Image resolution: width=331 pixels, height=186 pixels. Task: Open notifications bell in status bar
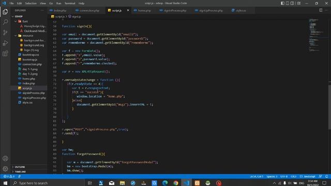coord(326,176)
